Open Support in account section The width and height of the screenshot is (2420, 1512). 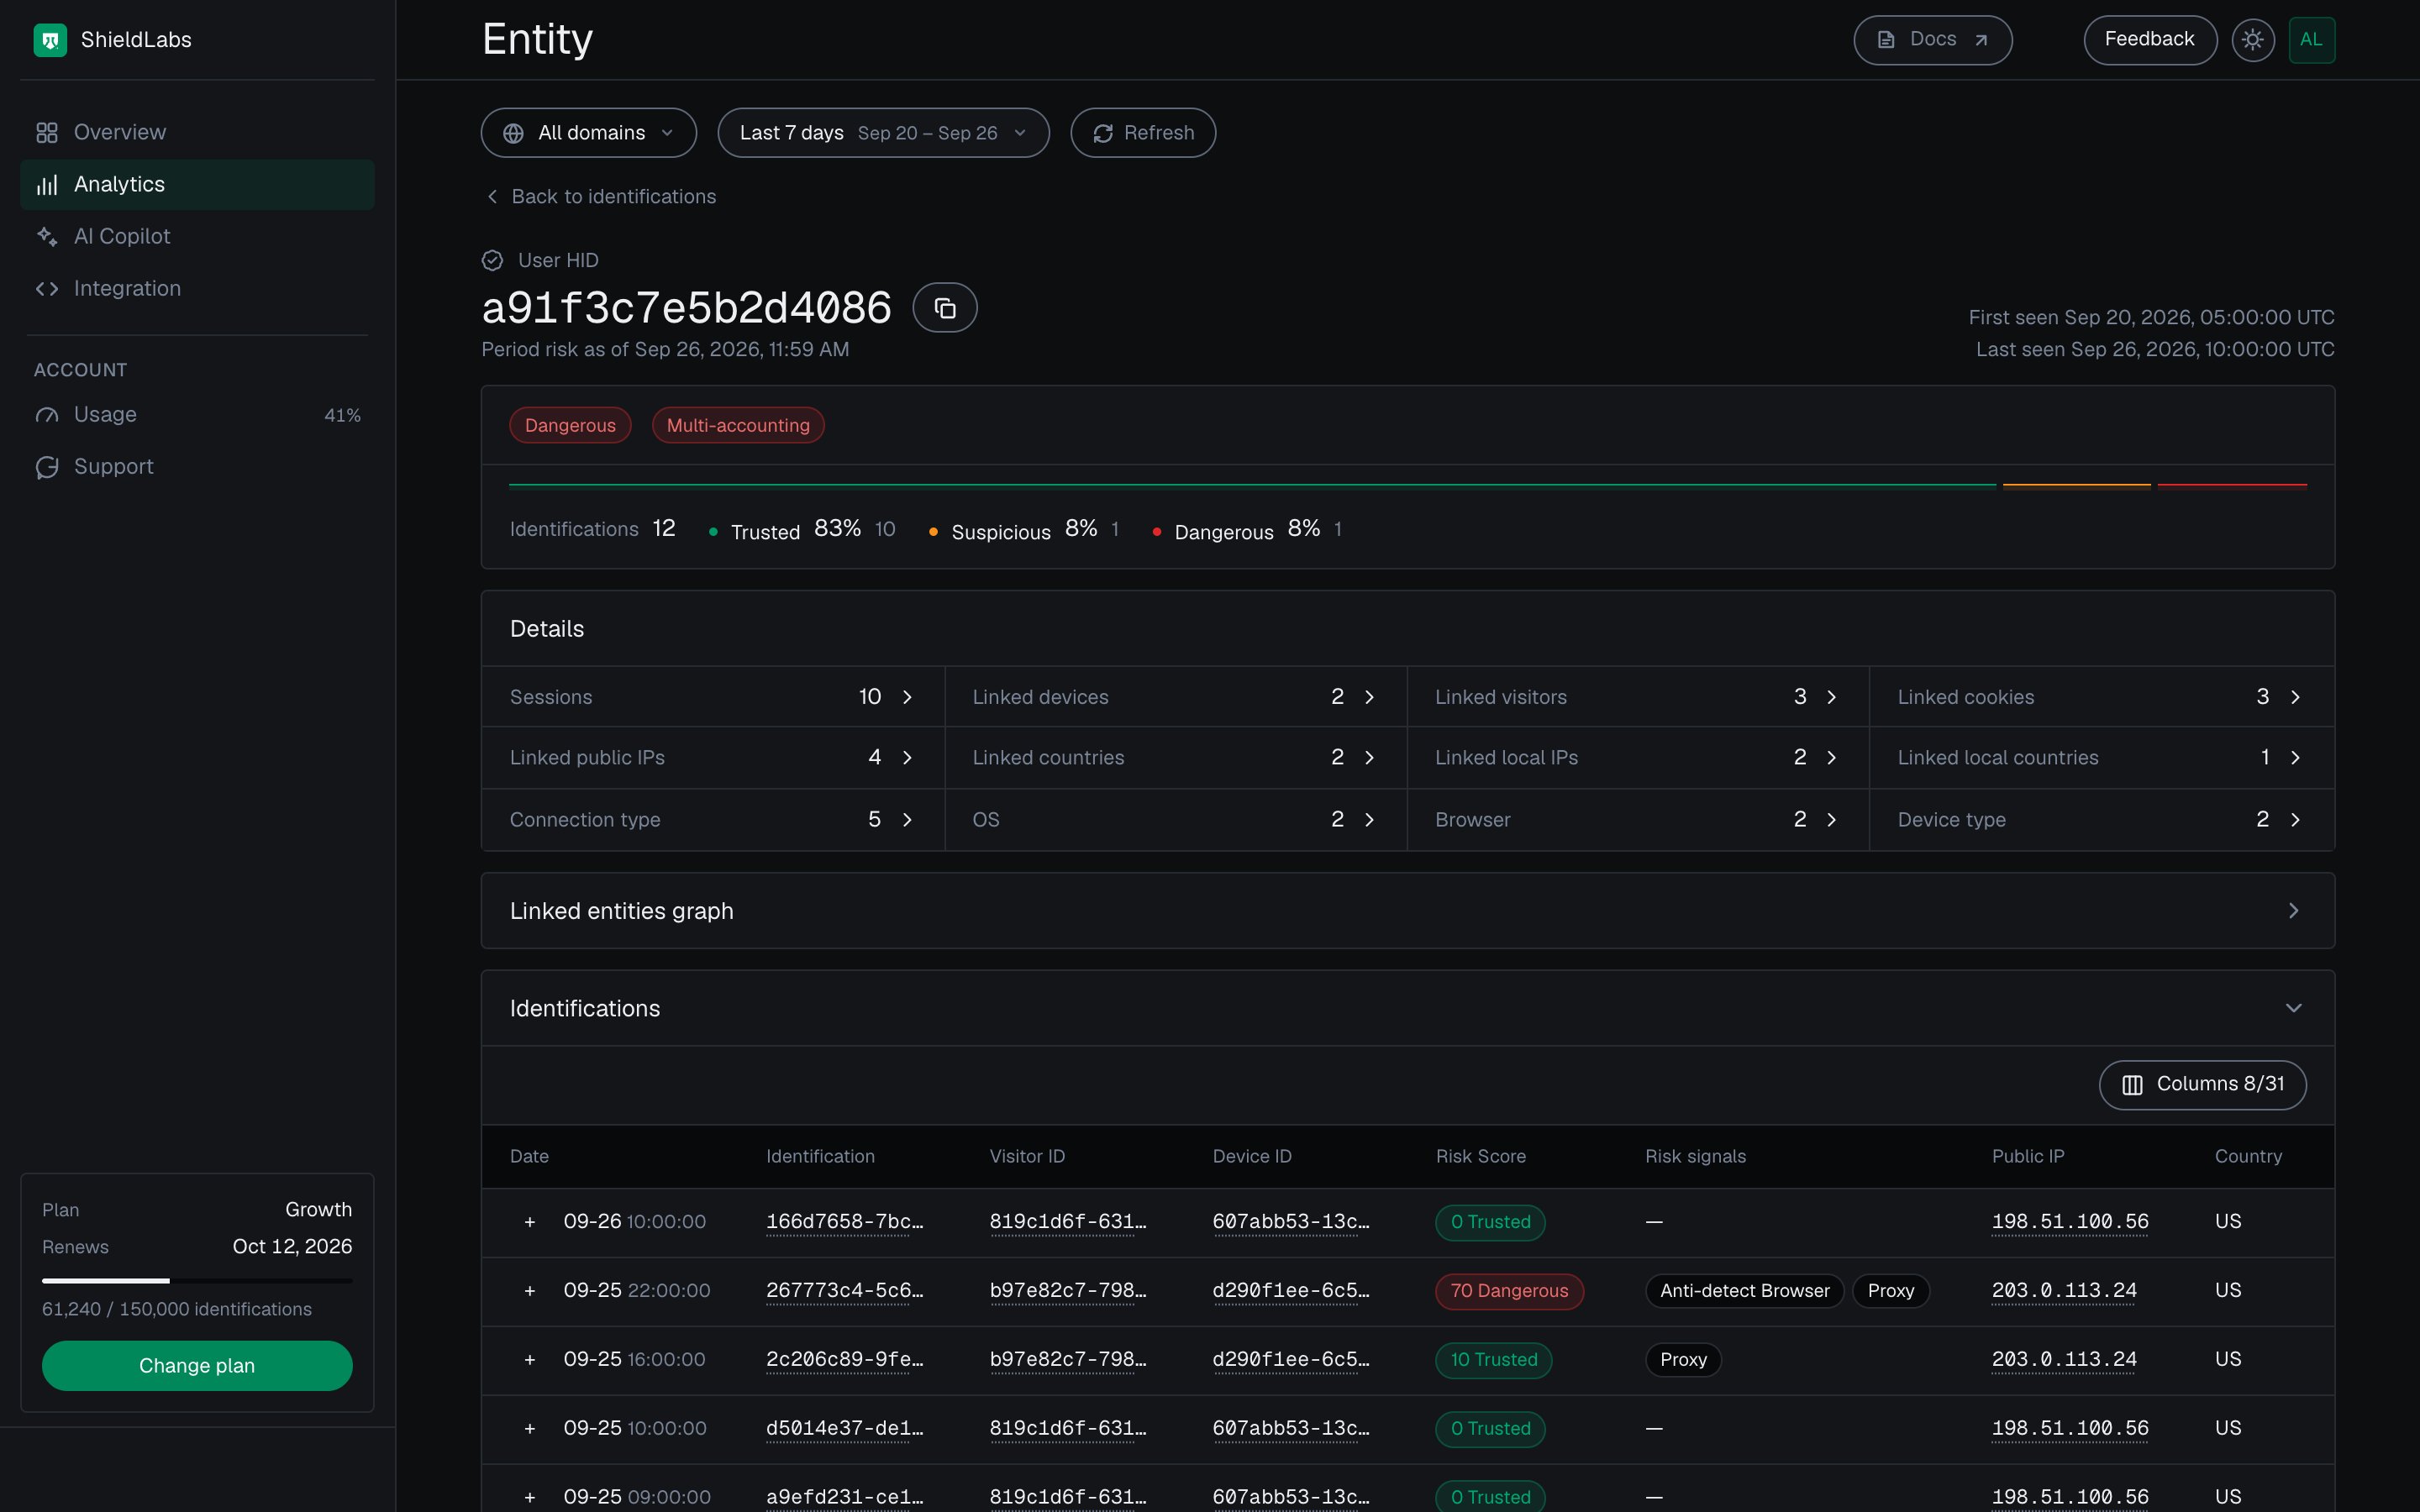pyautogui.click(x=197, y=467)
